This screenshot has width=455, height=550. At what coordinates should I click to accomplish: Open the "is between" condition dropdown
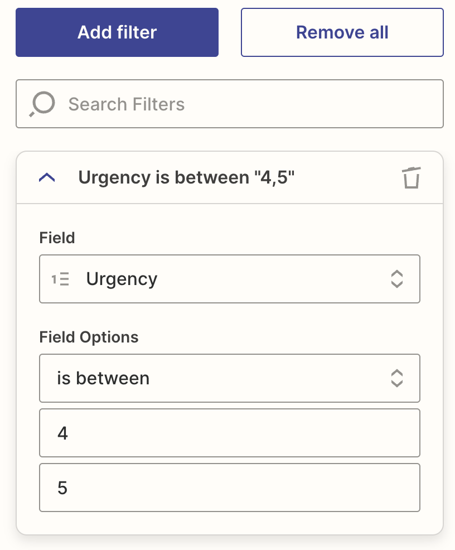[x=229, y=378]
